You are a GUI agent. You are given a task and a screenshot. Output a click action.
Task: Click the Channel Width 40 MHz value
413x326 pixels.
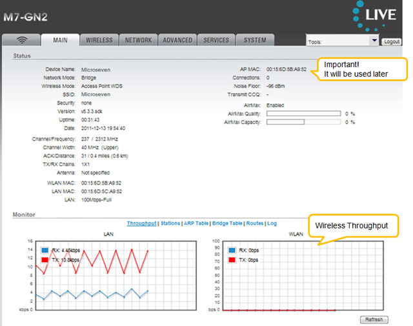(x=100, y=147)
